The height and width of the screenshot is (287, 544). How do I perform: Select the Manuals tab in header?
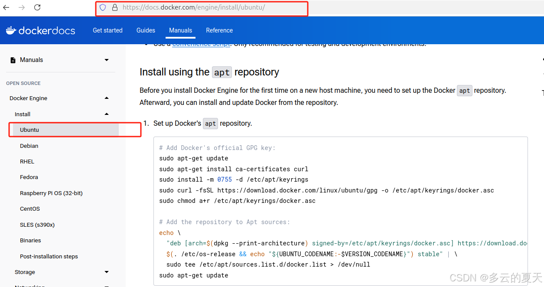click(x=181, y=30)
